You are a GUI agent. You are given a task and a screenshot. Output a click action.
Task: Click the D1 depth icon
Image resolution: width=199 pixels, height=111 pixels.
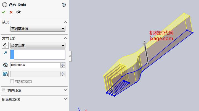point(5,65)
